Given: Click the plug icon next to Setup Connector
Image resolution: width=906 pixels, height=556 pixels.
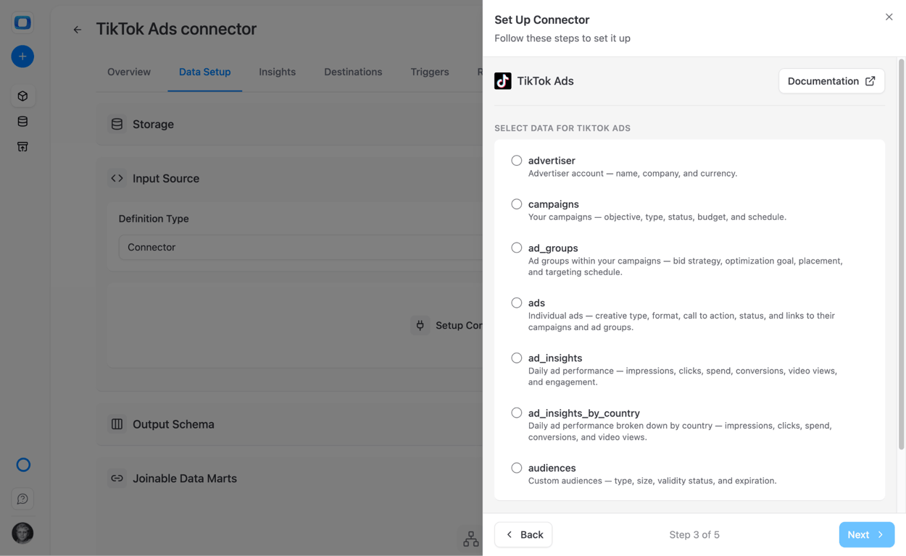Looking at the screenshot, I should (x=420, y=325).
